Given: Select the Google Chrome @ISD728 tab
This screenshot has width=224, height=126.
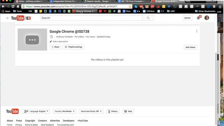Looking at the screenshot, I should coord(167,1).
